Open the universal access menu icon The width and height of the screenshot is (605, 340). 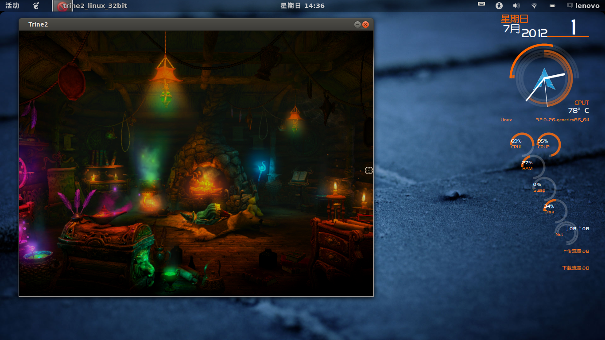tap(500, 6)
